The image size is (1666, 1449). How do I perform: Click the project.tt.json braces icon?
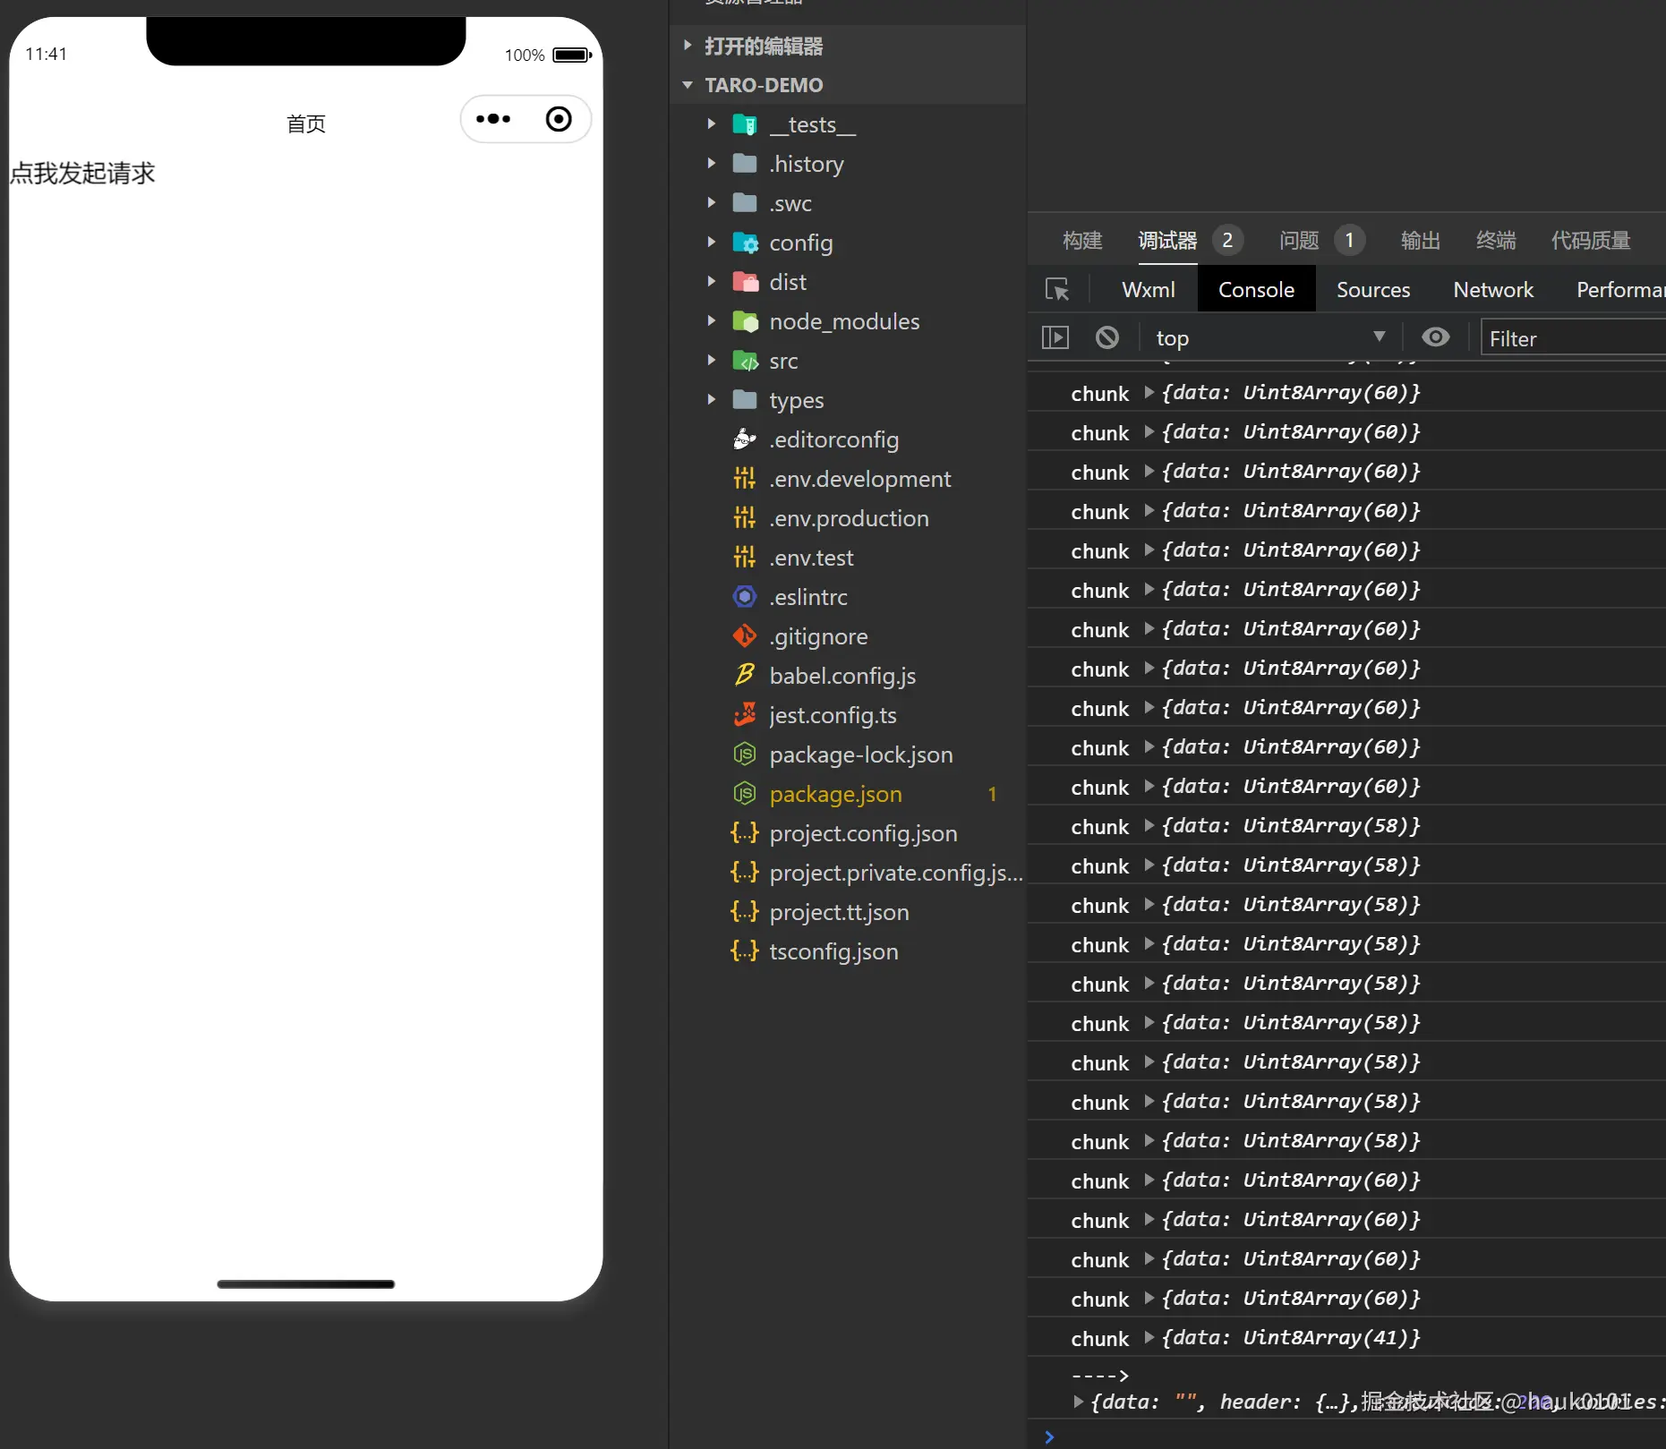[745, 912]
